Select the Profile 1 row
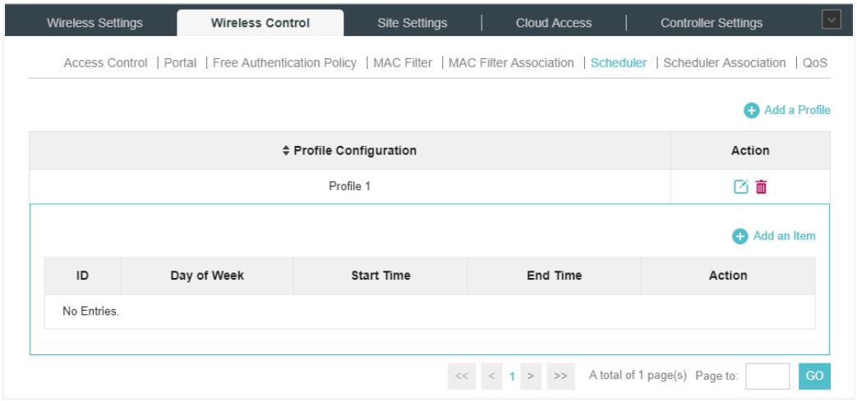Screen dimensions: 857x401 (x=430, y=187)
